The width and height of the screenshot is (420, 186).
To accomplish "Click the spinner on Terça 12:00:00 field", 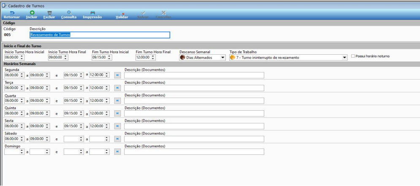I will pyautogui.click(x=107, y=88).
